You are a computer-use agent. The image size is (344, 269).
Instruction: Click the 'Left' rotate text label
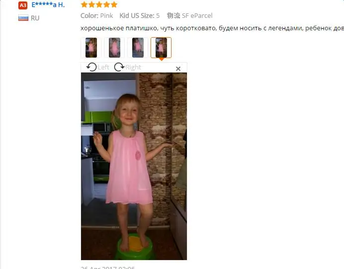[x=103, y=67]
